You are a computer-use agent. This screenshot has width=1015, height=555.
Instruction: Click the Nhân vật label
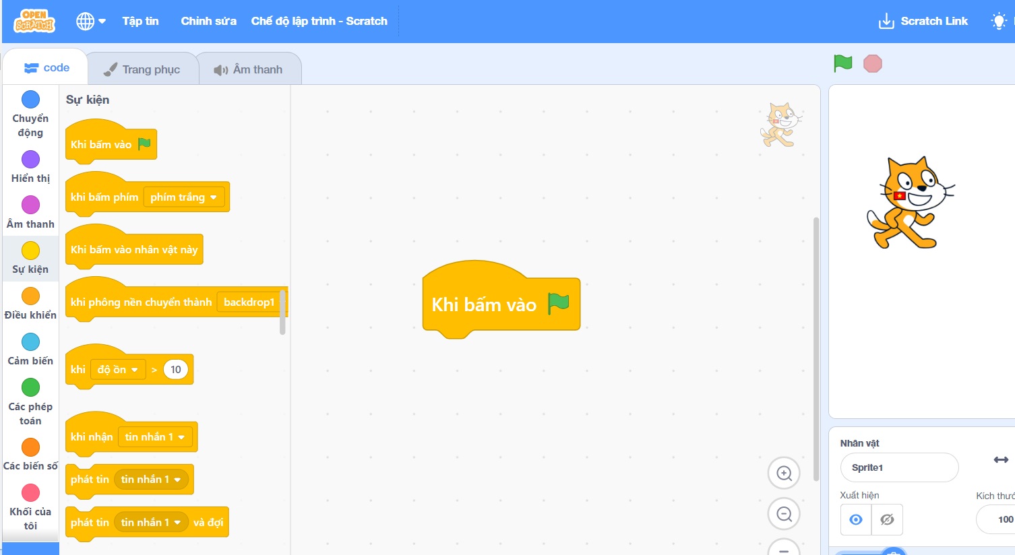860,443
